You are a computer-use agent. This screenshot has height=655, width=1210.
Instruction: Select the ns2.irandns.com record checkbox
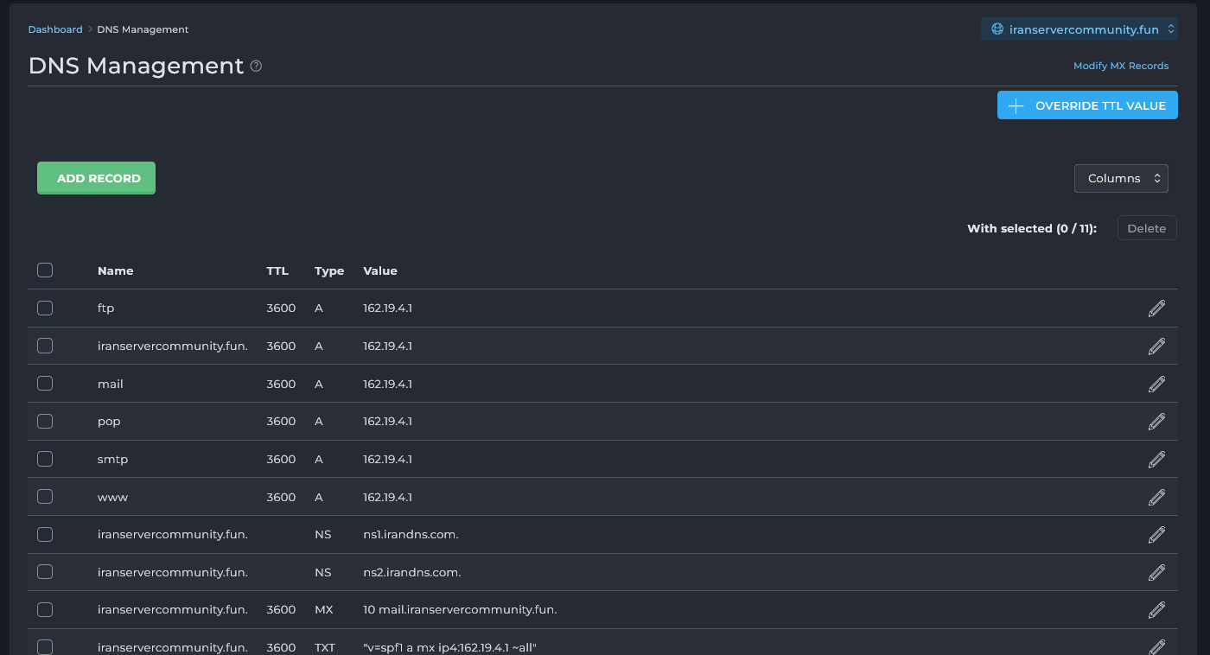coord(45,572)
